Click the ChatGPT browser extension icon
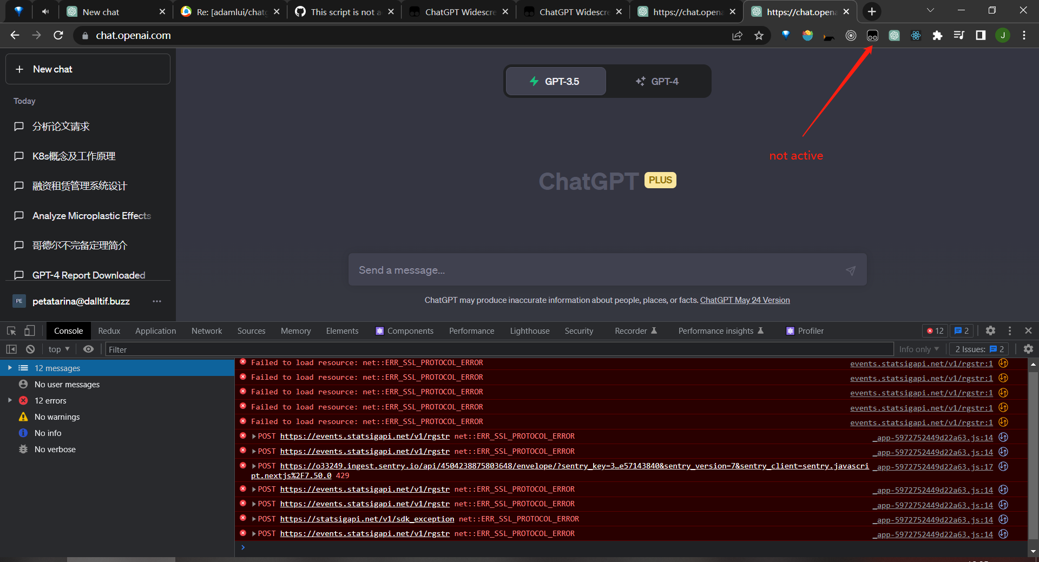1039x562 pixels. 894,35
